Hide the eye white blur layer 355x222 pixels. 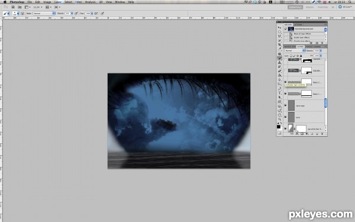click(286, 128)
